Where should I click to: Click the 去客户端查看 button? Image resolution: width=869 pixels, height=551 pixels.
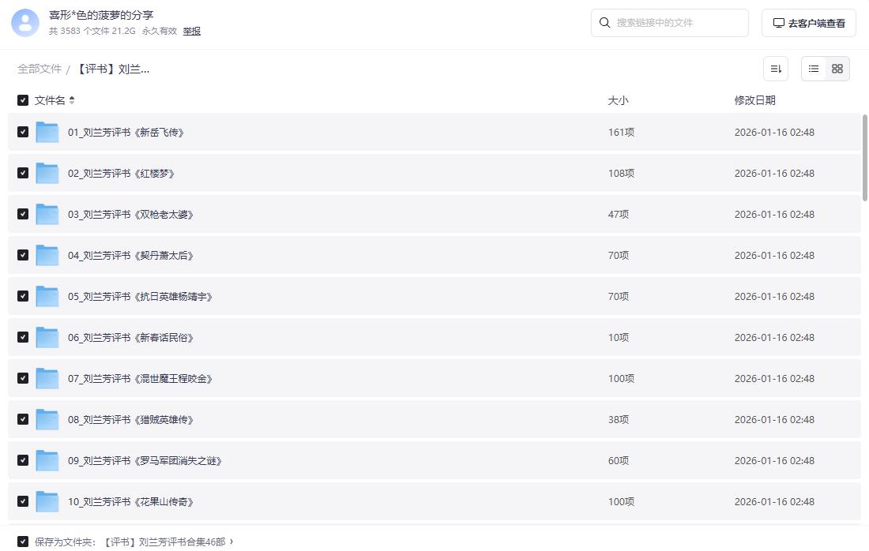tap(809, 23)
